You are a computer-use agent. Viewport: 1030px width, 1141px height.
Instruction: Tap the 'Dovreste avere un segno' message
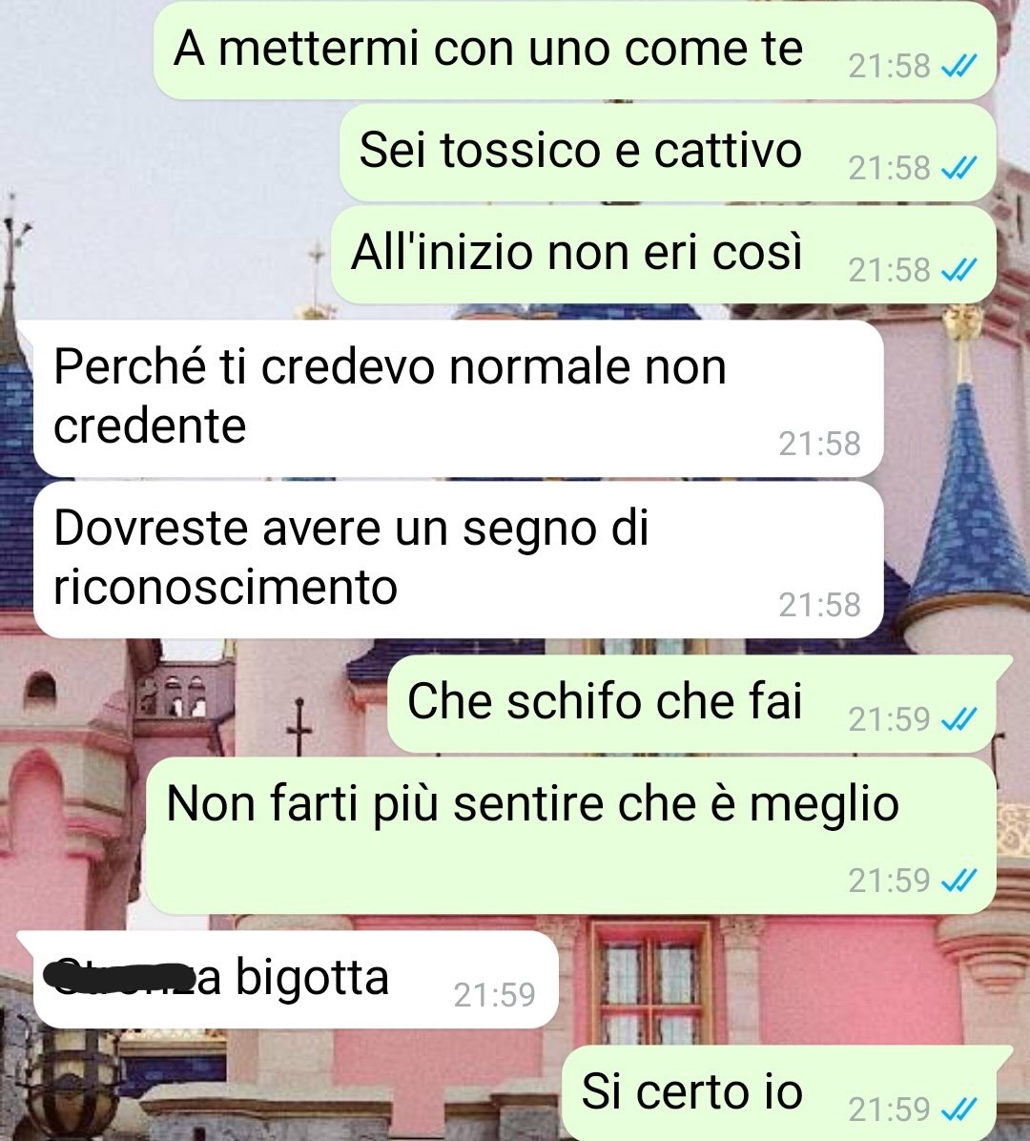click(x=459, y=560)
